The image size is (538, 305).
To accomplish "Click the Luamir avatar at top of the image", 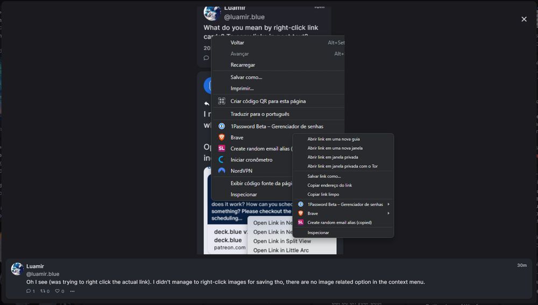I will pyautogui.click(x=212, y=13).
